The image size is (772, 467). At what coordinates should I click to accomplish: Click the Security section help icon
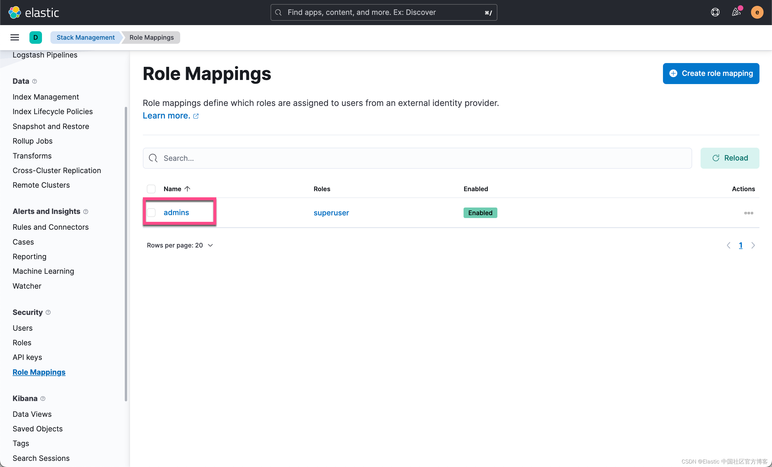coord(48,312)
